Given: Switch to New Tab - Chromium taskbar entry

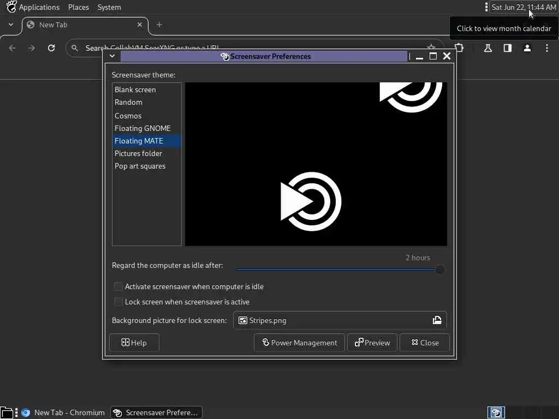Looking at the screenshot, I should pos(63,412).
